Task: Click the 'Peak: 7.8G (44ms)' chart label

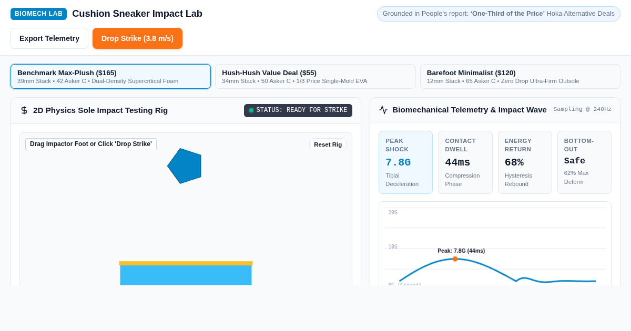Action: point(461,251)
